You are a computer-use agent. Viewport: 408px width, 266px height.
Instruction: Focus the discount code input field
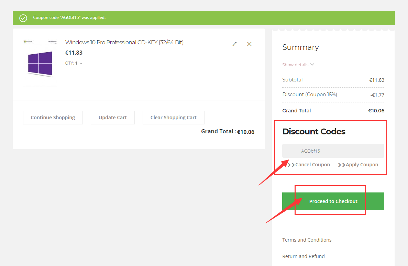(333, 151)
